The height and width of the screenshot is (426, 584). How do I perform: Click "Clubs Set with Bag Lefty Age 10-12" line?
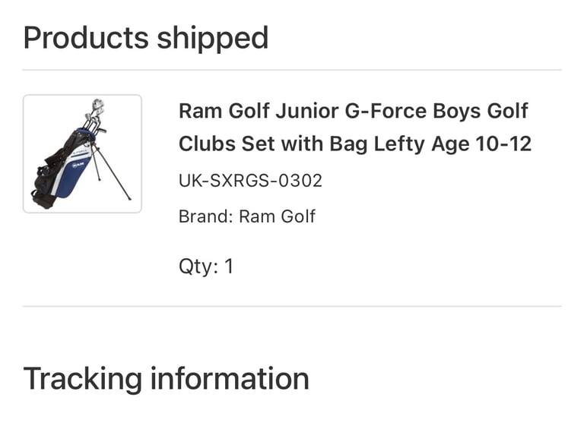[355, 144]
